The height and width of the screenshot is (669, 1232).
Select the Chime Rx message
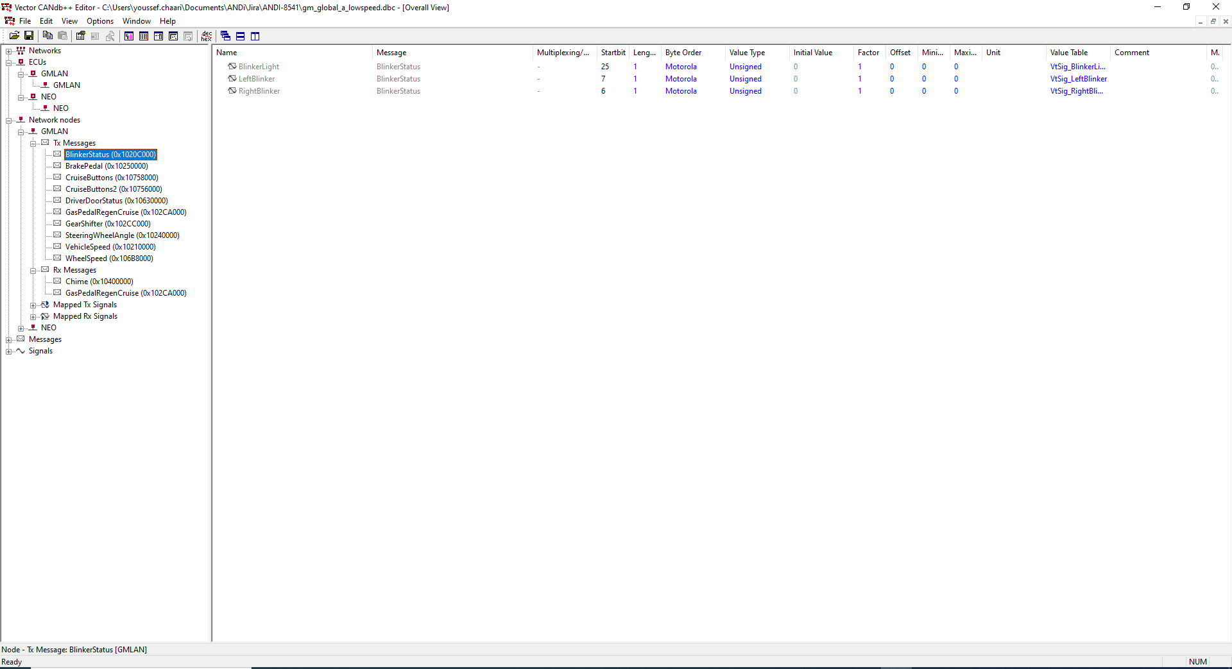[x=99, y=281]
